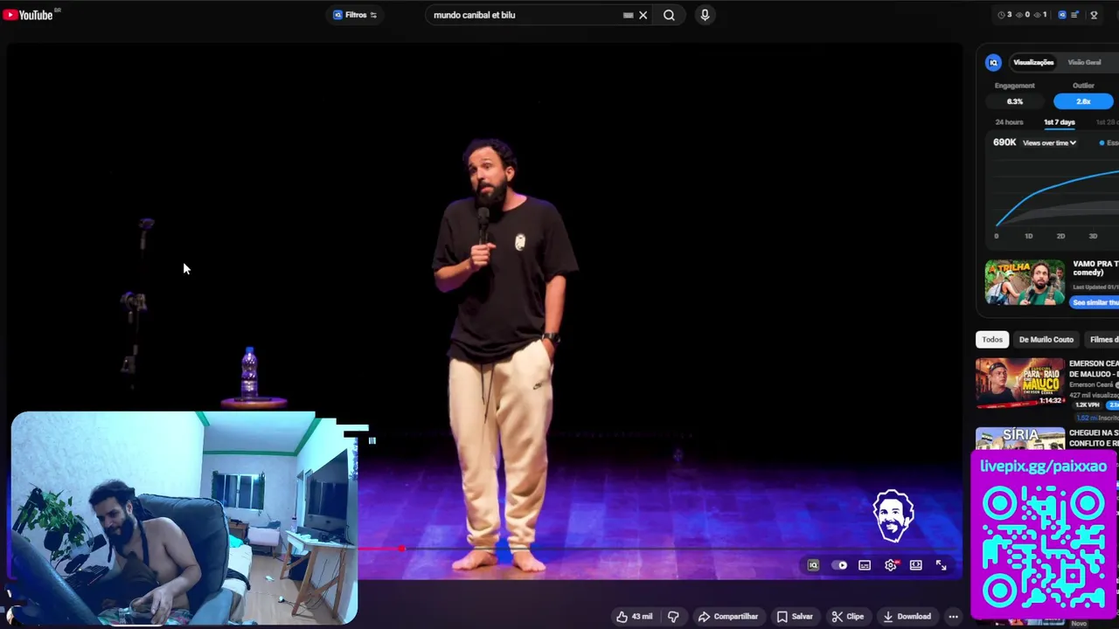Viewport: 1119px width, 629px height.
Task: Dislike the video with thumbs down
Action: point(673,617)
